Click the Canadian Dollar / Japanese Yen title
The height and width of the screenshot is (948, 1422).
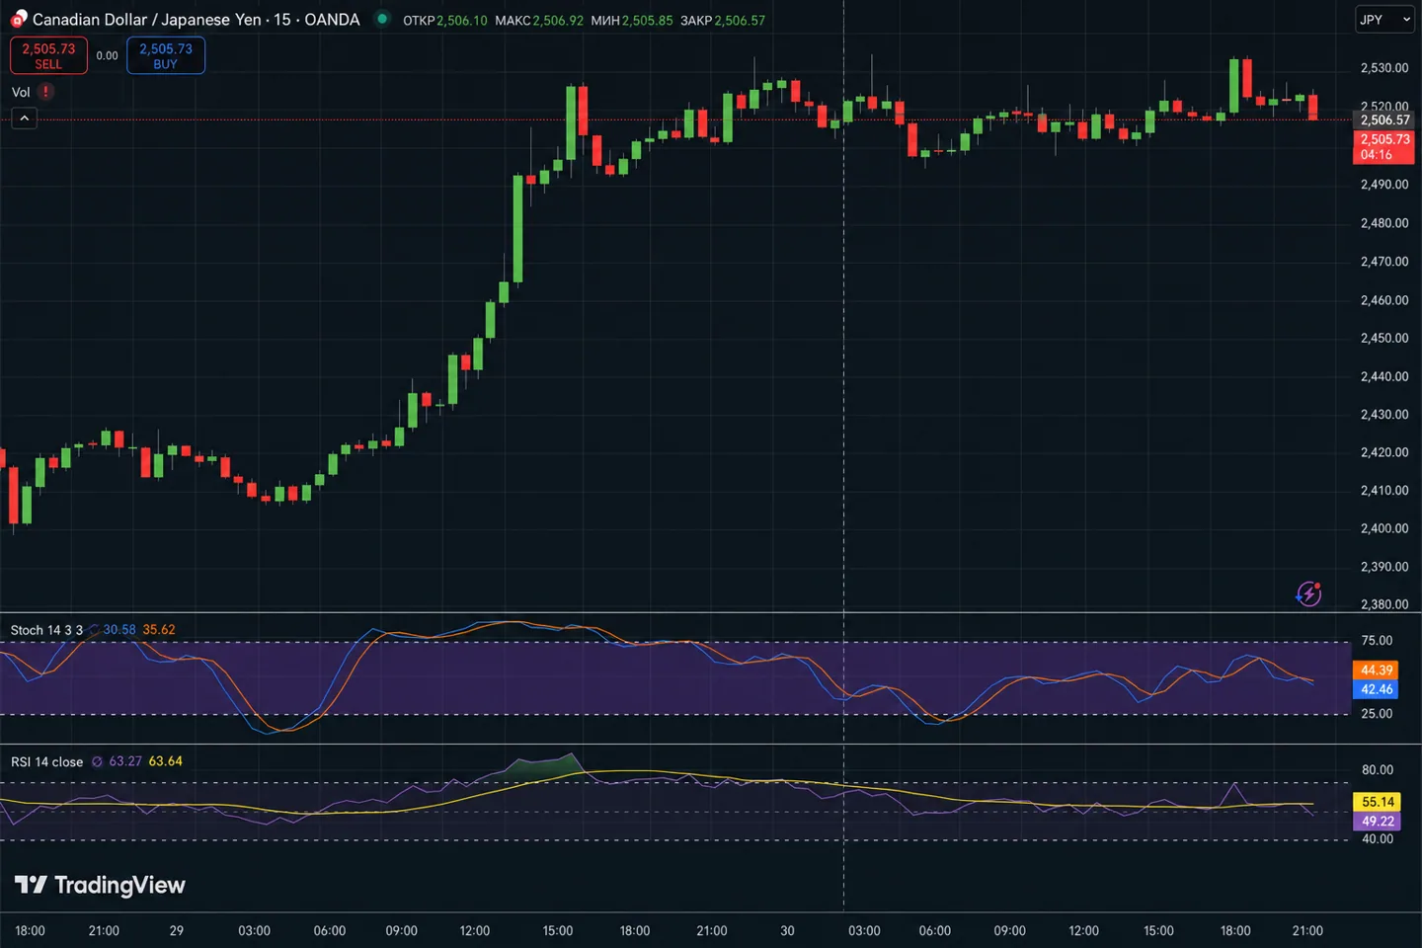coord(147,20)
